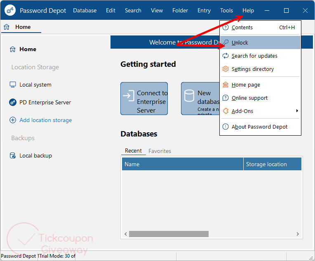The width and height of the screenshot is (315, 261).
Task: Click the question icon beside Online support
Action: (226, 98)
